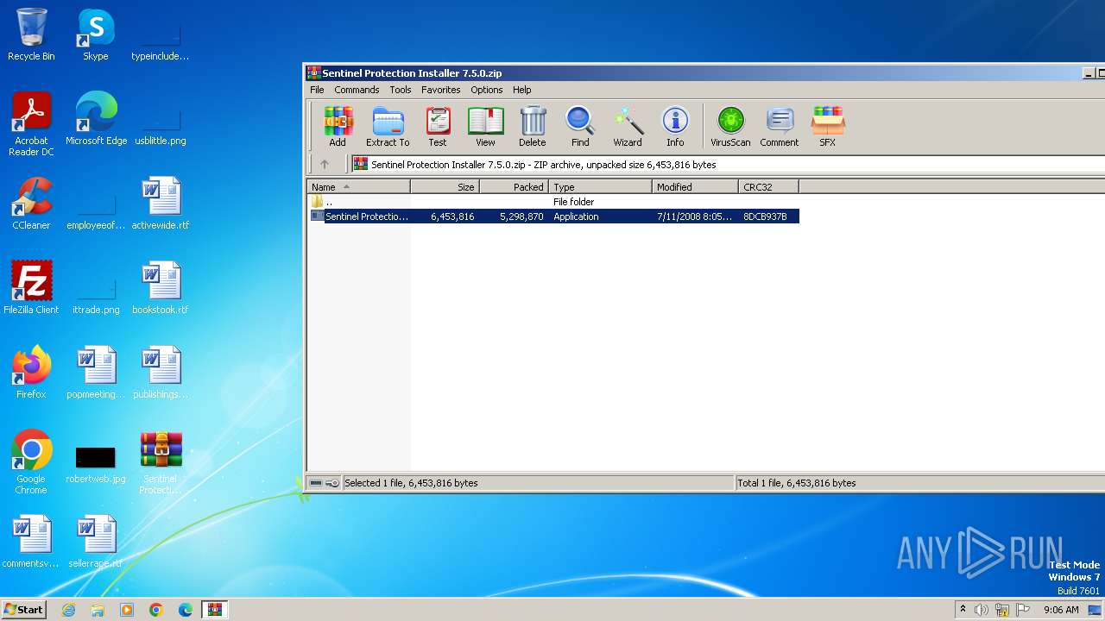Sort file list by Type column

tap(601, 186)
